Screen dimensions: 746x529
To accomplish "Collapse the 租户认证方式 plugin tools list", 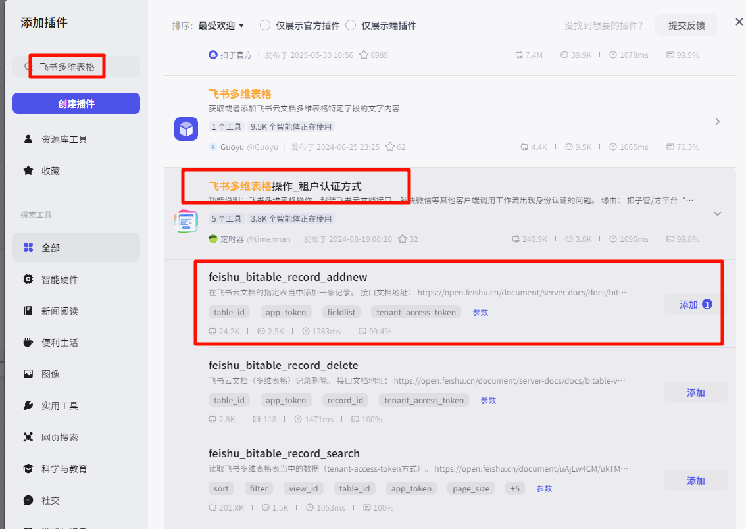I will [x=717, y=214].
